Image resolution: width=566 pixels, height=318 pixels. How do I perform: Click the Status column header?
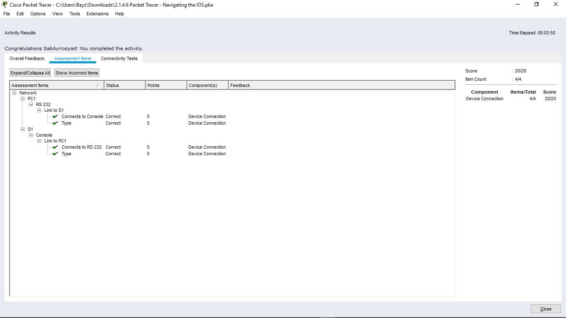[125, 85]
